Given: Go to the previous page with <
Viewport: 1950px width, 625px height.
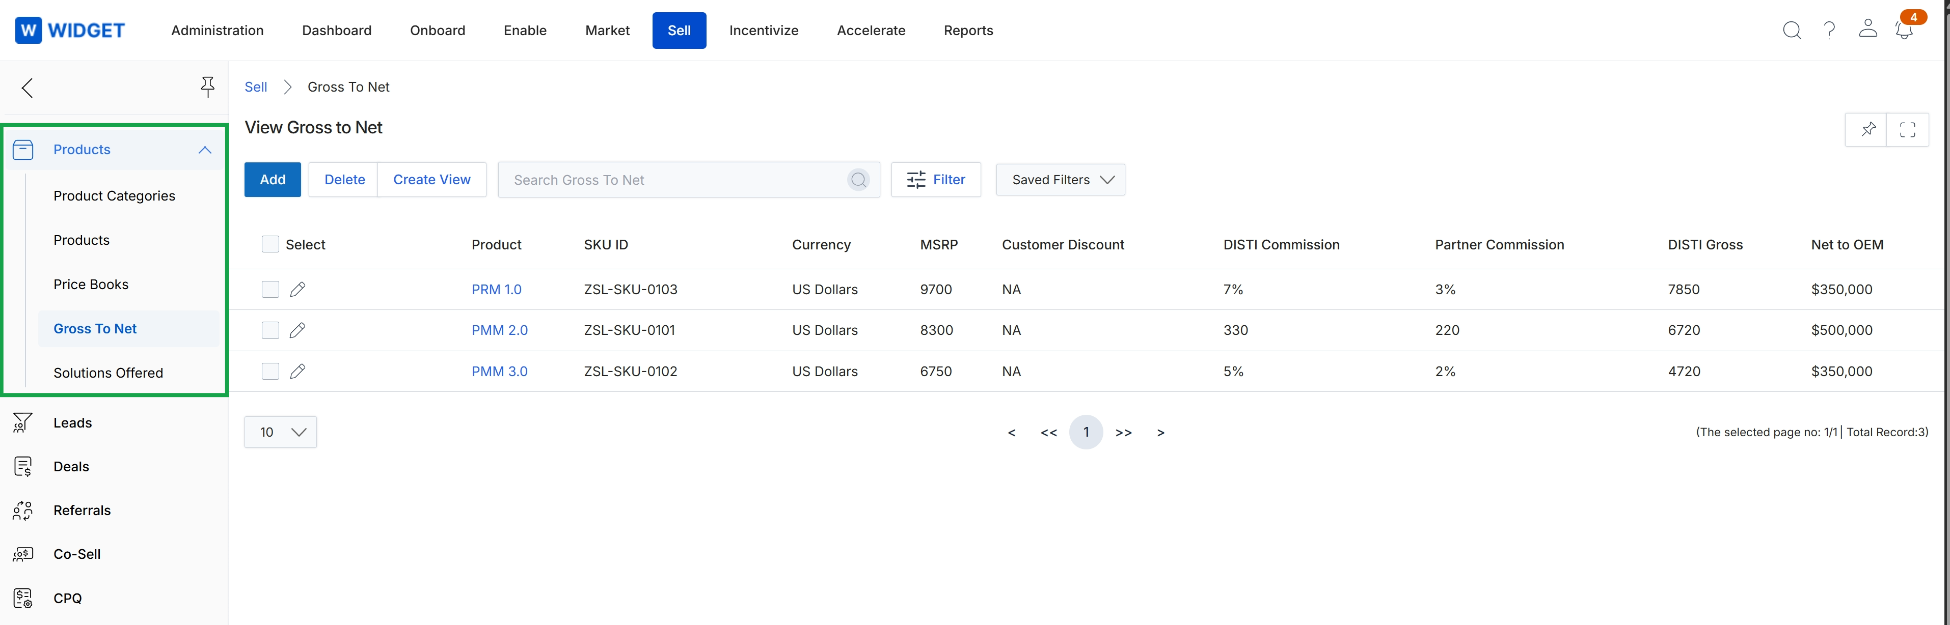Looking at the screenshot, I should pyautogui.click(x=1011, y=433).
